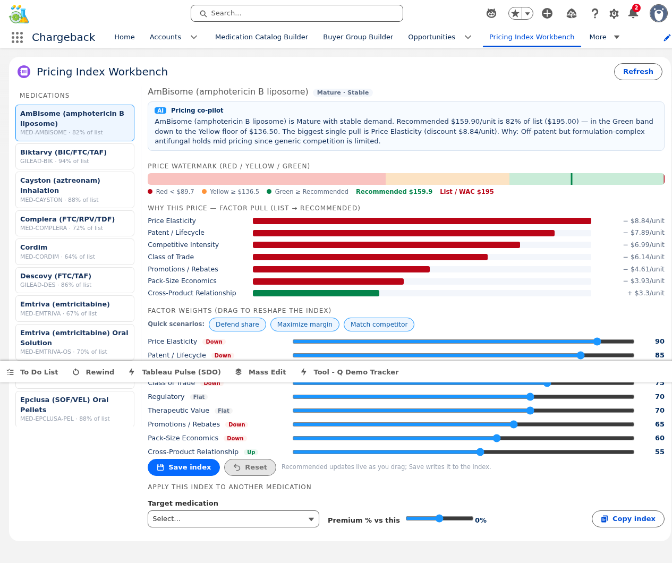Screen dimensions: 672x563
Task: Click the List / WAC $195 label
Action: coord(467,192)
